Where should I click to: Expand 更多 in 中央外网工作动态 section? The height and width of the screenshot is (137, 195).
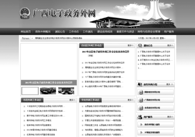[x=130, y=100]
